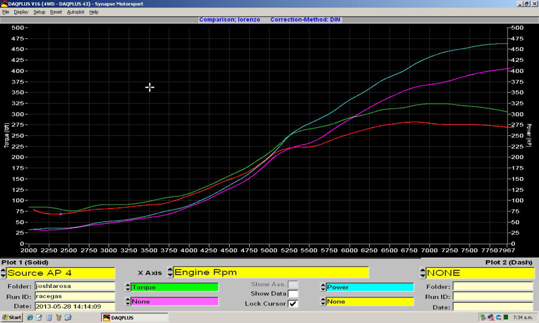Click the DAQPLUS title bar app icon
Viewport: 539px width, 323px height.
tap(4, 4)
